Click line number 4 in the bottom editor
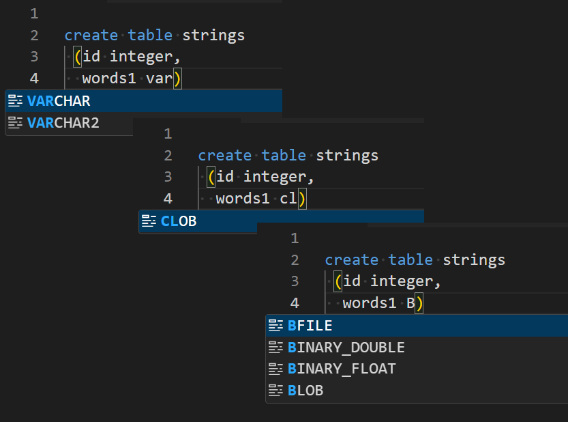The image size is (568, 422). [x=295, y=303]
